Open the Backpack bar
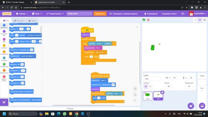The image size is (208, 117). 70,109
